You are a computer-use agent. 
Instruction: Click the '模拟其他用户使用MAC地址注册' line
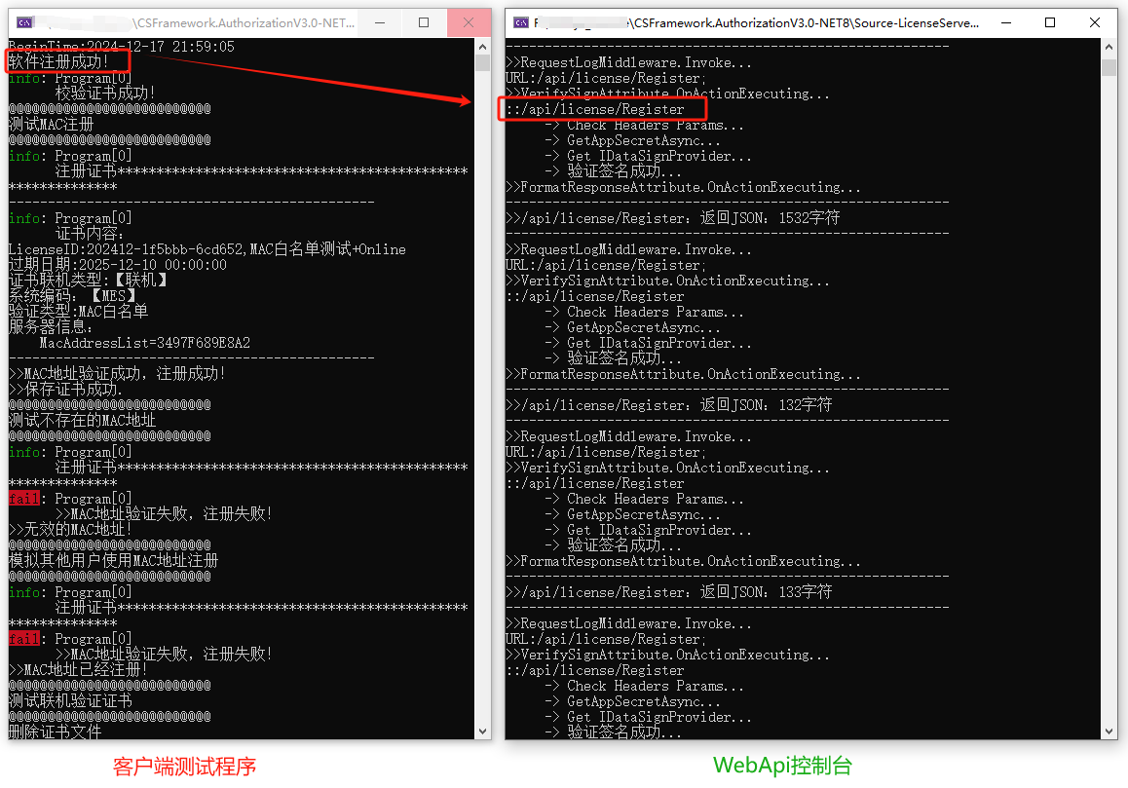[x=114, y=561]
